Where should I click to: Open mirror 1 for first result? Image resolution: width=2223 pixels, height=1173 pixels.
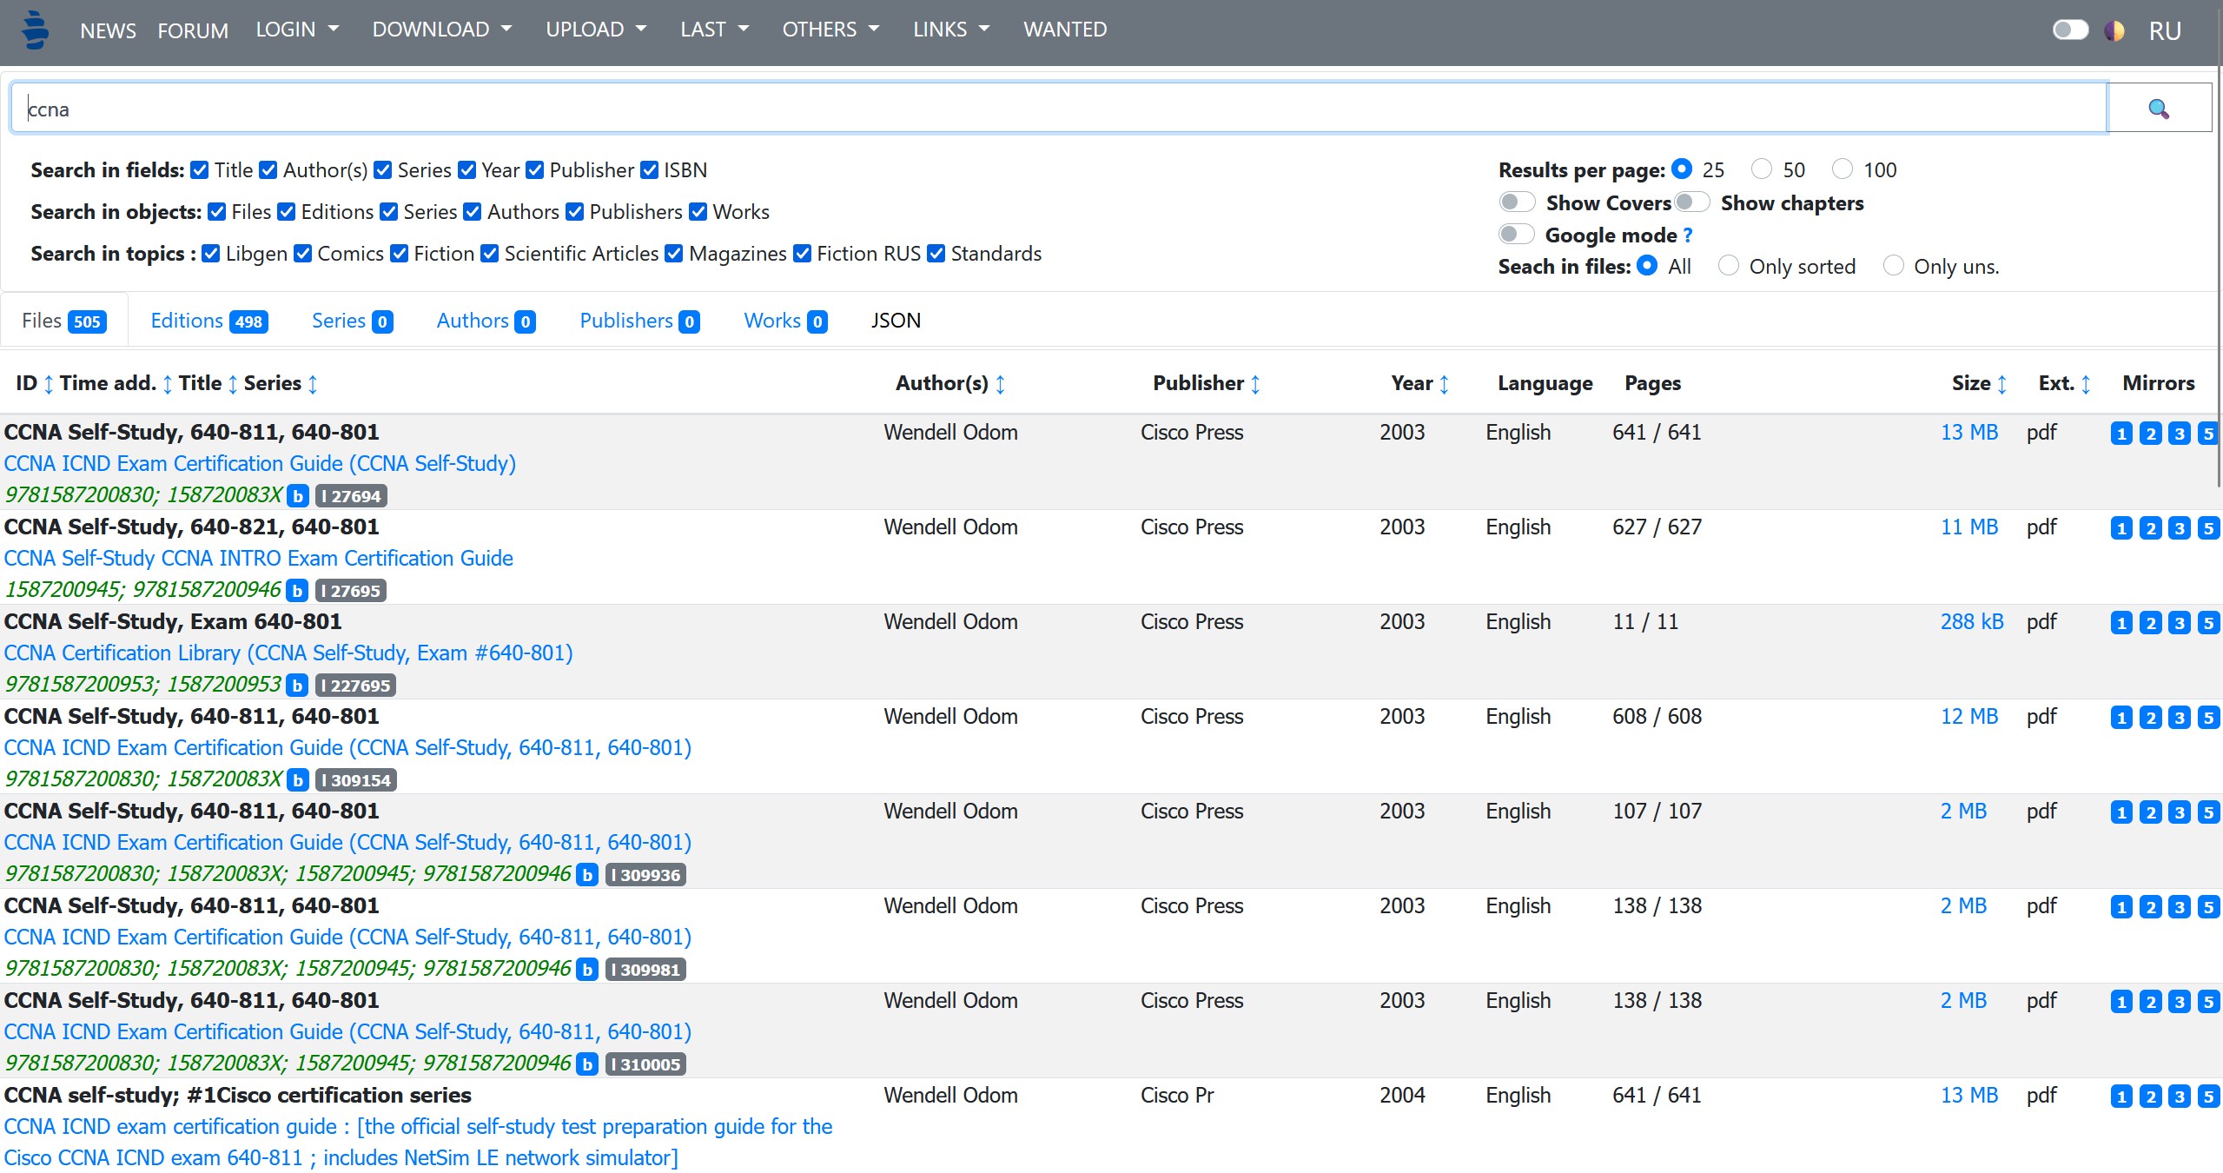(2120, 434)
